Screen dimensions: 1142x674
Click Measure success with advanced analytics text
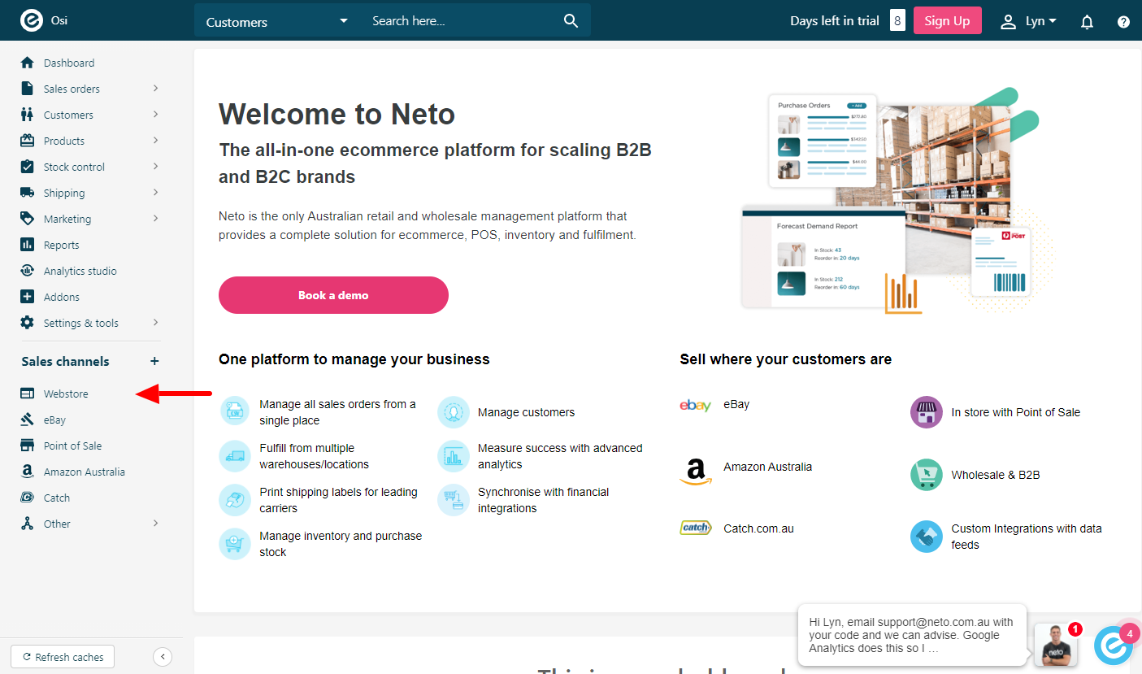click(x=560, y=456)
